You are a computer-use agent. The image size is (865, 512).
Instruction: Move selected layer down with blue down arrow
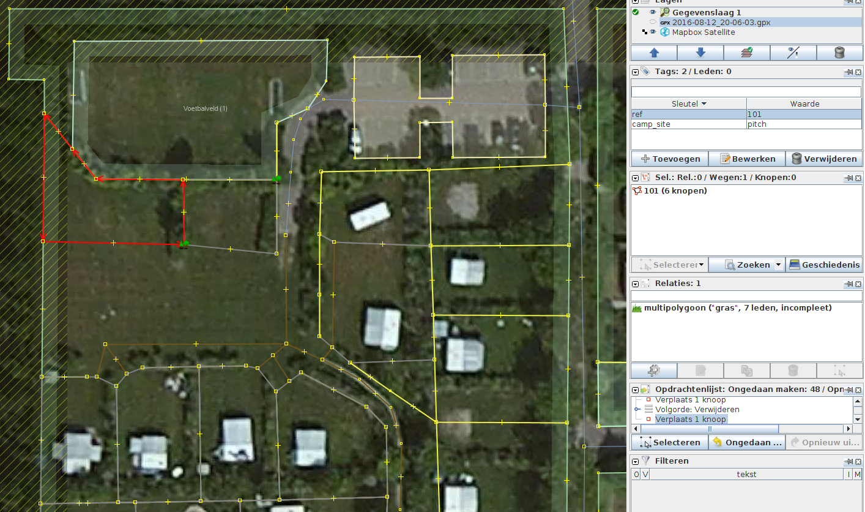point(700,53)
